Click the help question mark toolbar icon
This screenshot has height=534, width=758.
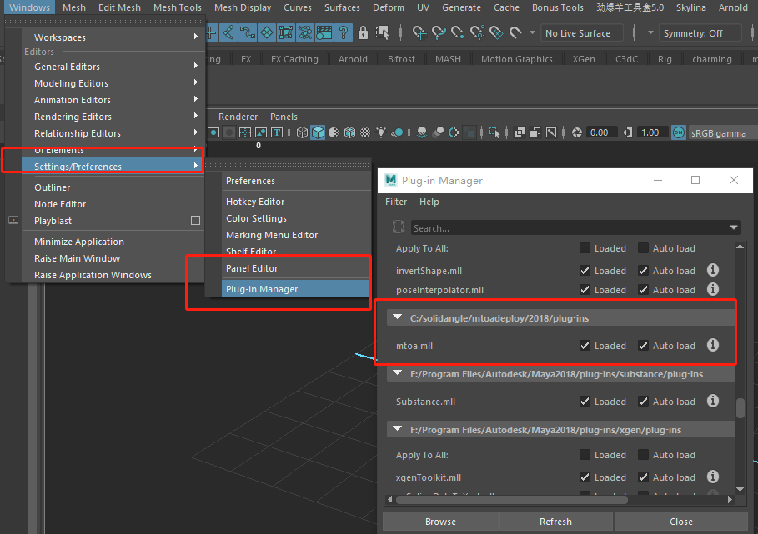pyautogui.click(x=344, y=33)
